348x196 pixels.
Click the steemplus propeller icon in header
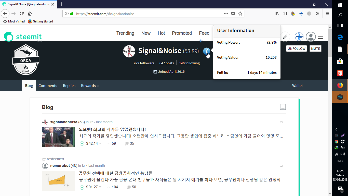point(299,37)
